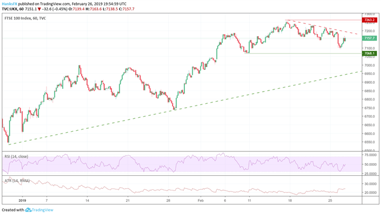Click the red down-triangle change indicator
This screenshot has width=381, height=215.
point(39,9)
